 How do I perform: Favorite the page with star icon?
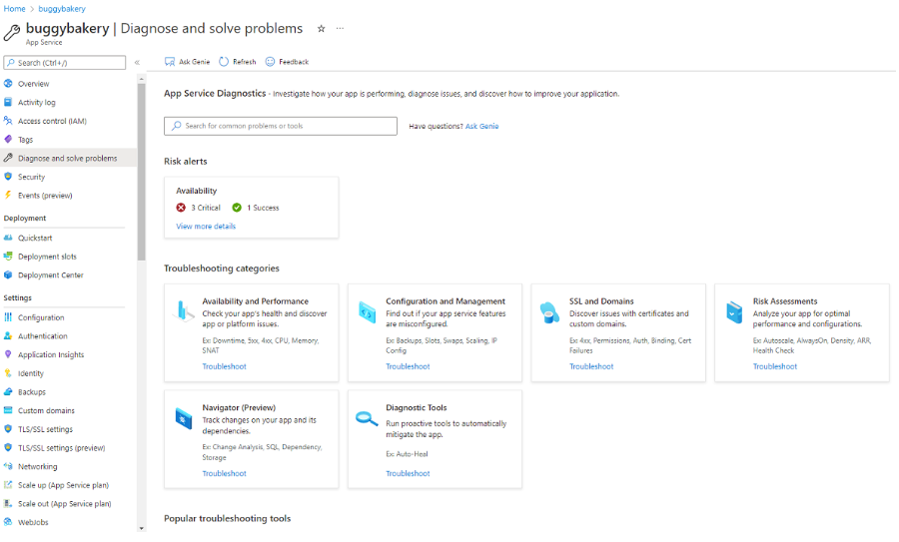[321, 29]
